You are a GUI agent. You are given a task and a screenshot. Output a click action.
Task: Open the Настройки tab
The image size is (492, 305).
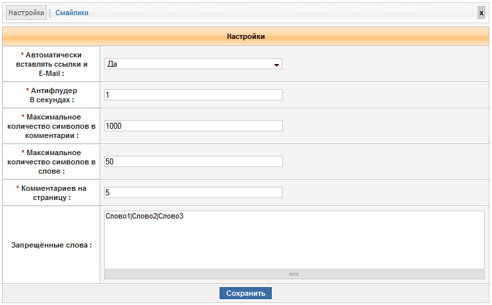26,13
